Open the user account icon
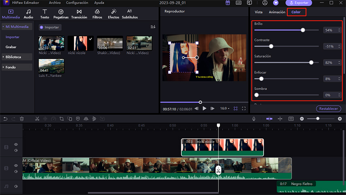This screenshot has height=195, width=346. tap(265, 3)
